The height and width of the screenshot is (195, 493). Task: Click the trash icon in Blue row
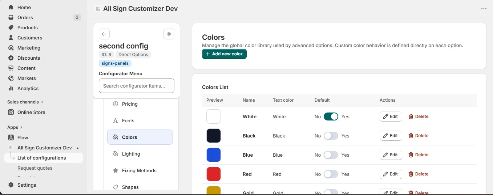(411, 155)
